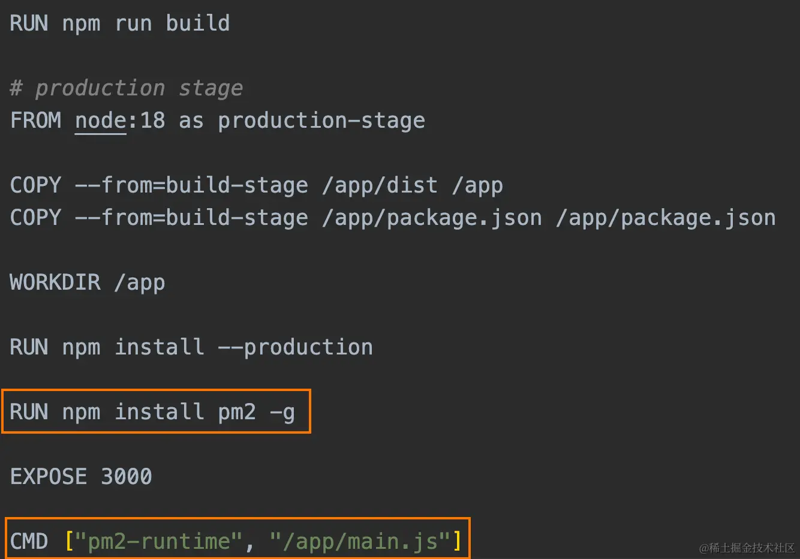The width and height of the screenshot is (800, 559).
Task: Click the 'RUN npm run build' line
Action: coord(119,23)
